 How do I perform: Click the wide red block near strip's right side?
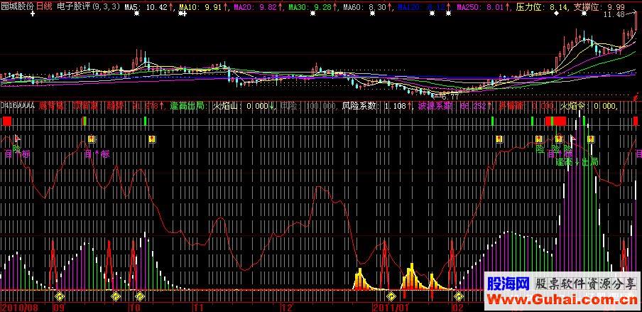tap(555, 121)
